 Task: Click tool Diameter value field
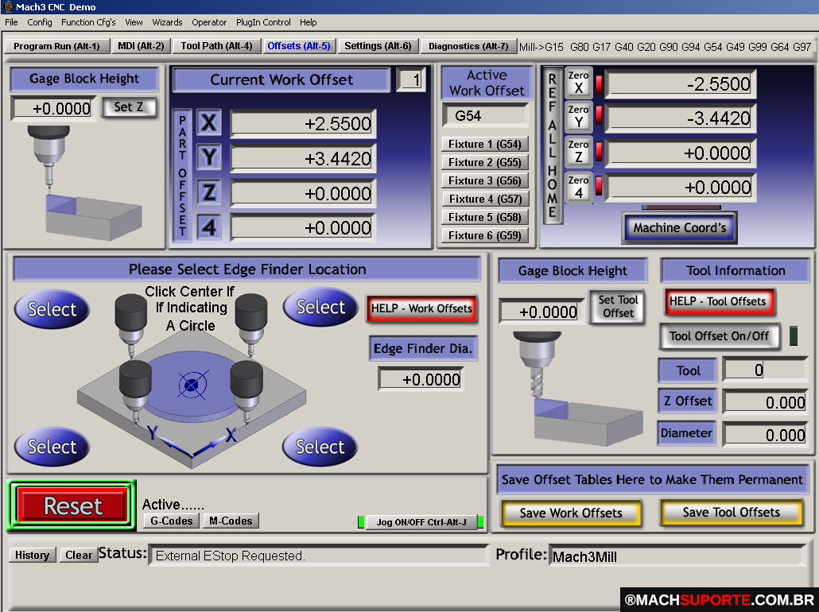point(765,435)
